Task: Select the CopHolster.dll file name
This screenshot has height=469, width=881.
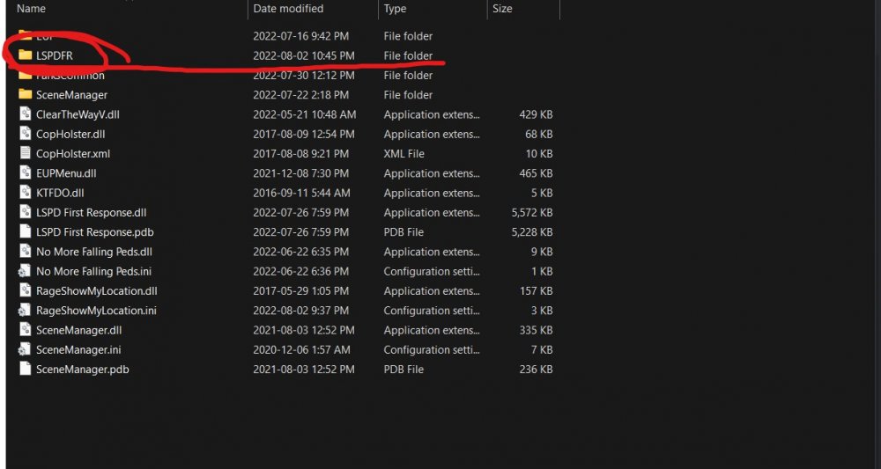Action: pos(70,134)
